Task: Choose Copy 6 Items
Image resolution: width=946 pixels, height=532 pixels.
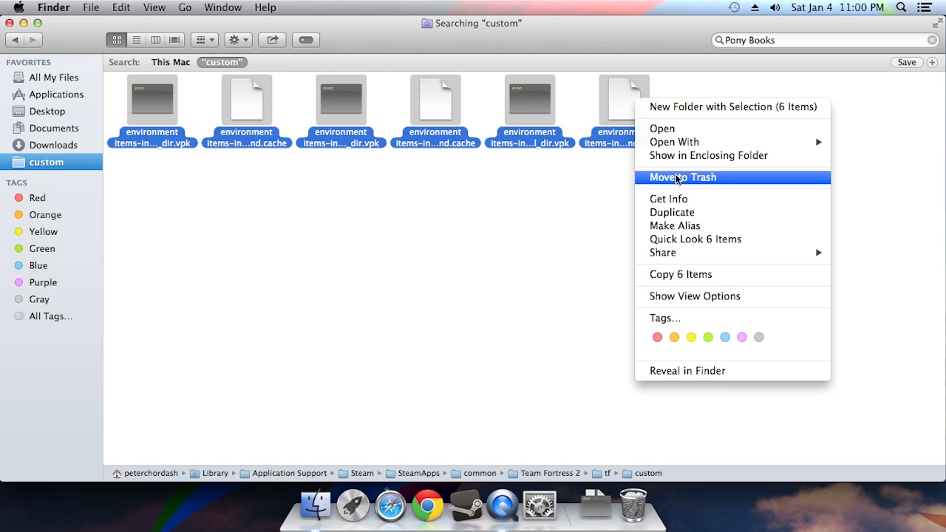Action: tap(732, 274)
